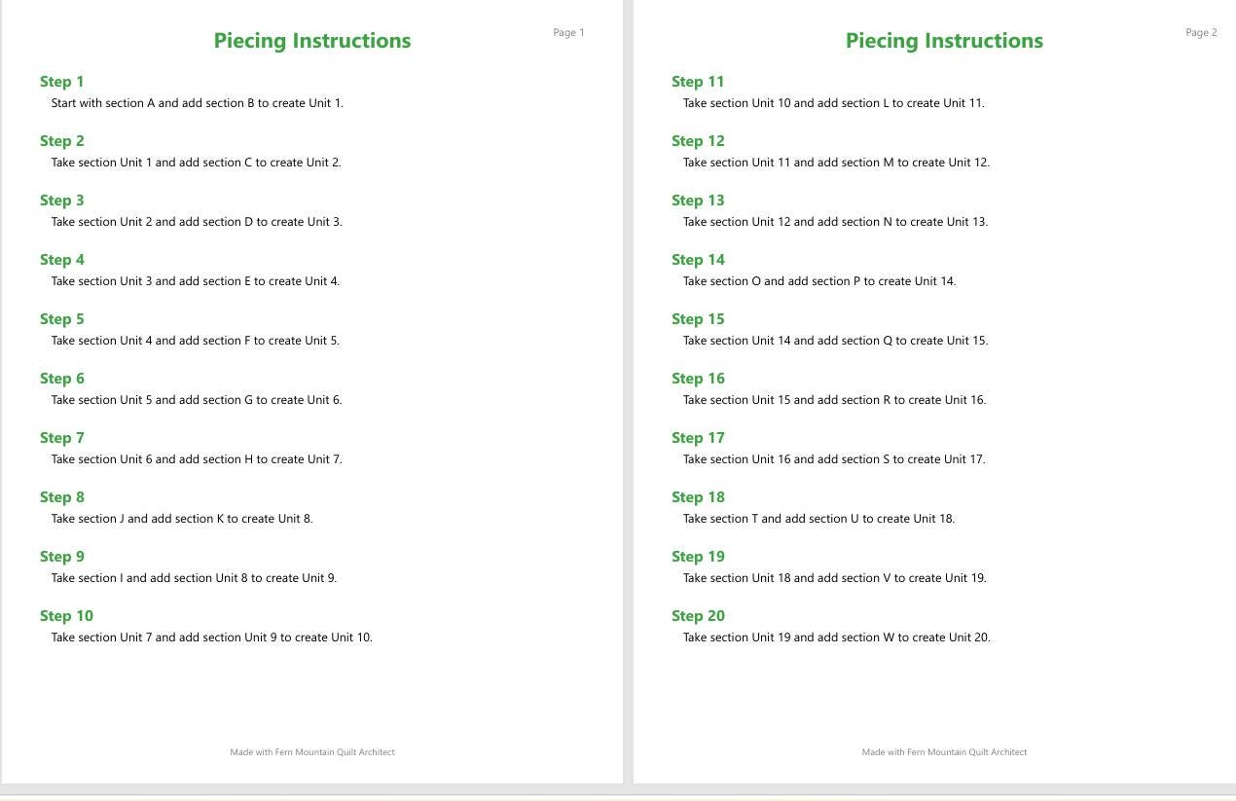Click the Step 18 heading
The width and height of the screenshot is (1236, 801).
pos(698,497)
